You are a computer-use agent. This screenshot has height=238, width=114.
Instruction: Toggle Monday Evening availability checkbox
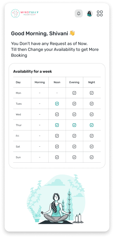click(74, 93)
